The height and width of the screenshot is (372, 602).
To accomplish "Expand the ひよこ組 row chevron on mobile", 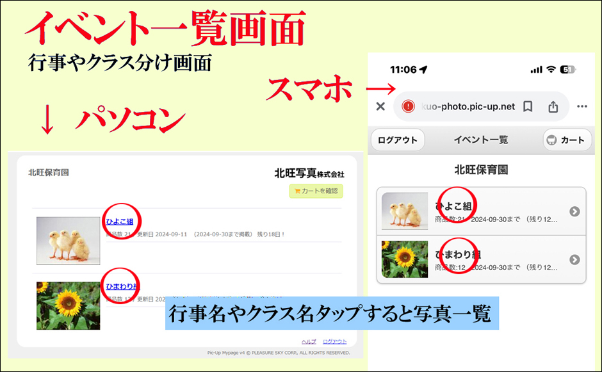I will pos(574,211).
